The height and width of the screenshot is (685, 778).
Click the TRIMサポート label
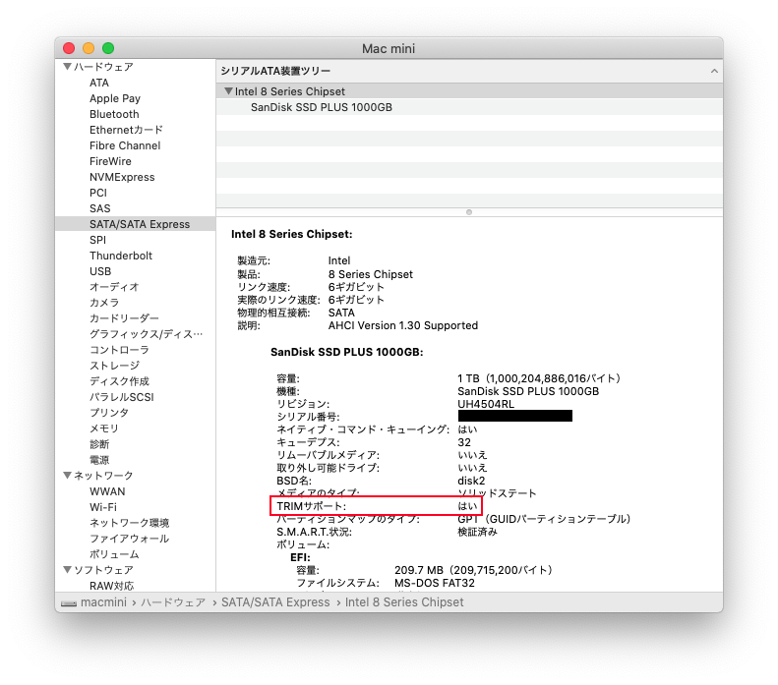tap(312, 506)
